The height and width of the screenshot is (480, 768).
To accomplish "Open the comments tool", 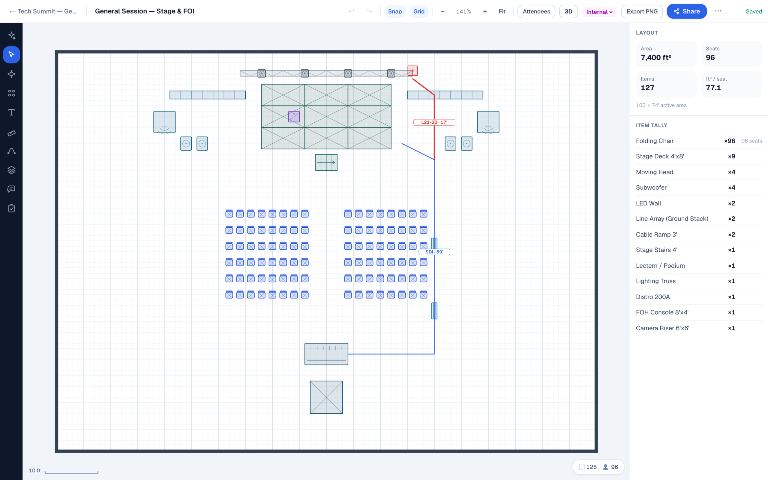I will pos(11,189).
